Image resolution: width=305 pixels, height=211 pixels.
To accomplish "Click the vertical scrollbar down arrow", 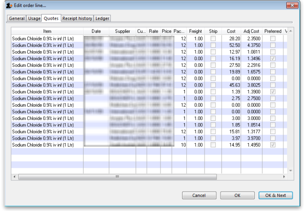I will tap(290, 170).
